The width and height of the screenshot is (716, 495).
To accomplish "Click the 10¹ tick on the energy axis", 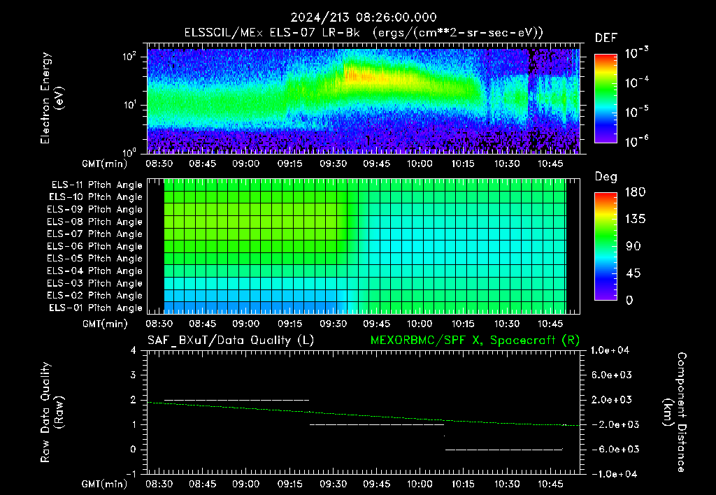I will tap(129, 105).
